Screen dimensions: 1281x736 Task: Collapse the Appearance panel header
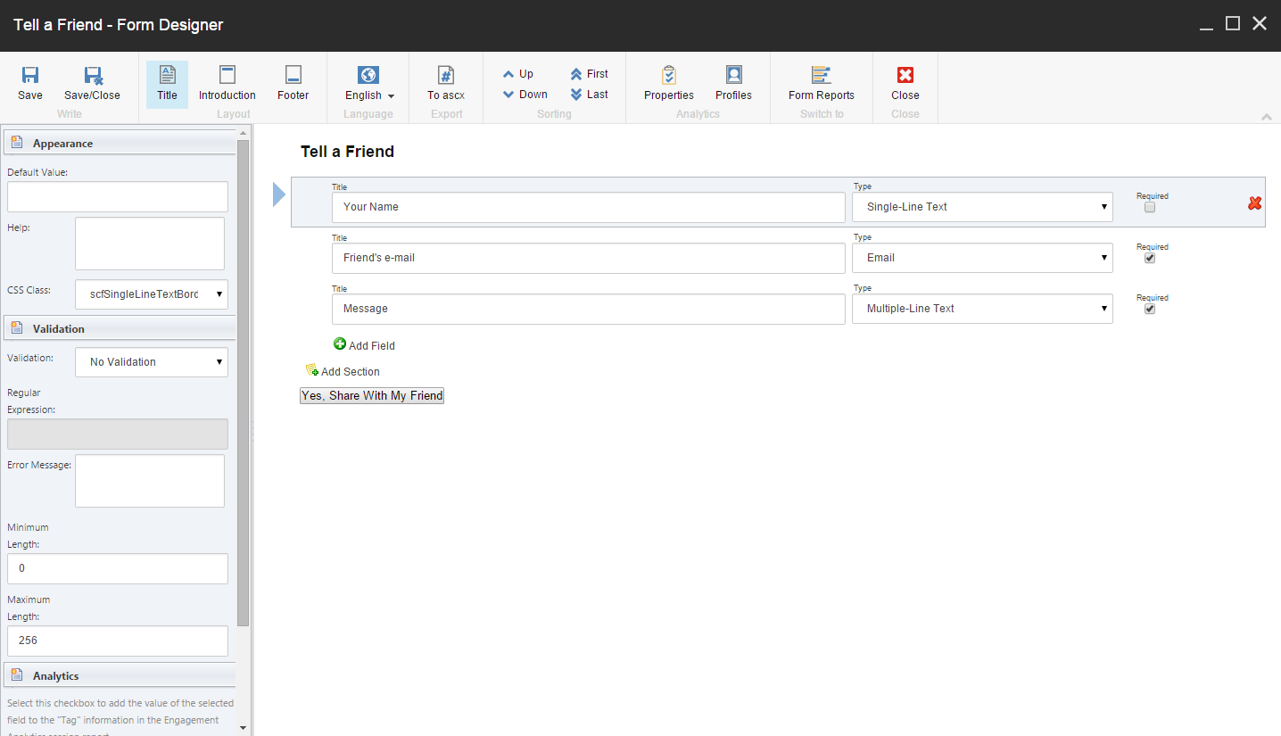tap(120, 143)
